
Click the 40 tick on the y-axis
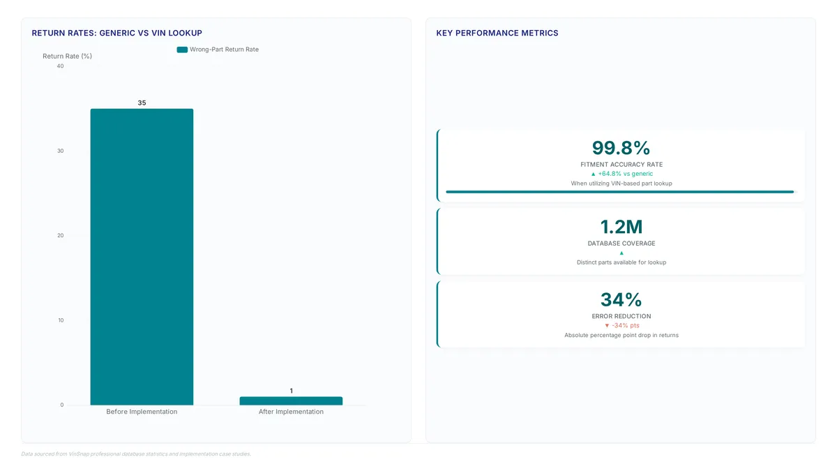[60, 66]
